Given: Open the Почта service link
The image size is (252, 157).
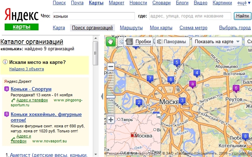Looking at the screenshot, I should coord(77,3).
